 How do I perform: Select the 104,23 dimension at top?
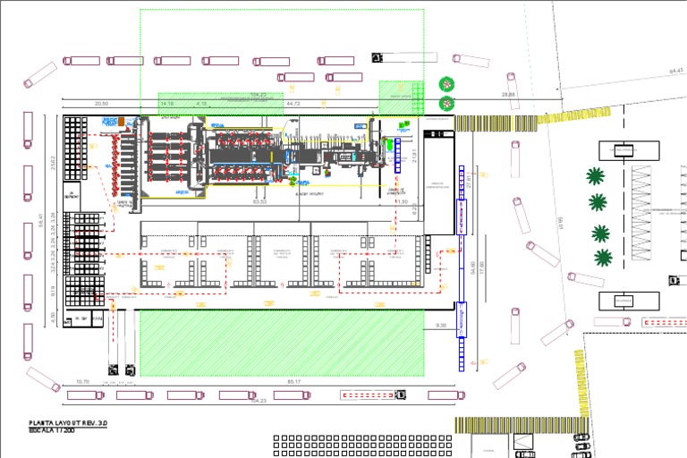click(x=258, y=95)
